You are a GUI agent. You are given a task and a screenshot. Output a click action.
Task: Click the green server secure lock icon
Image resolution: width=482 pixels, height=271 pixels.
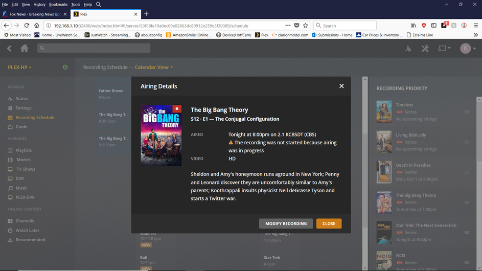pyautogui.click(x=65, y=67)
